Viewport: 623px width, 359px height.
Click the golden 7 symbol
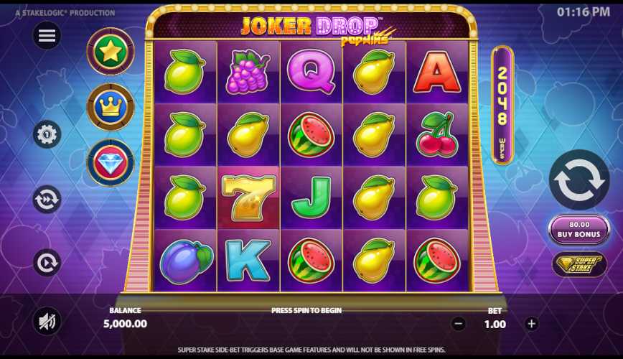pyautogui.click(x=248, y=197)
